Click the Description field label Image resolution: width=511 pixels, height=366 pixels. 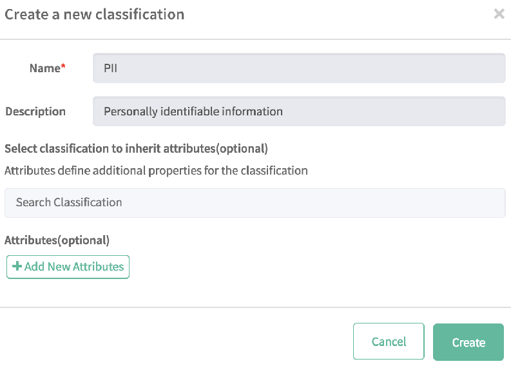(35, 111)
